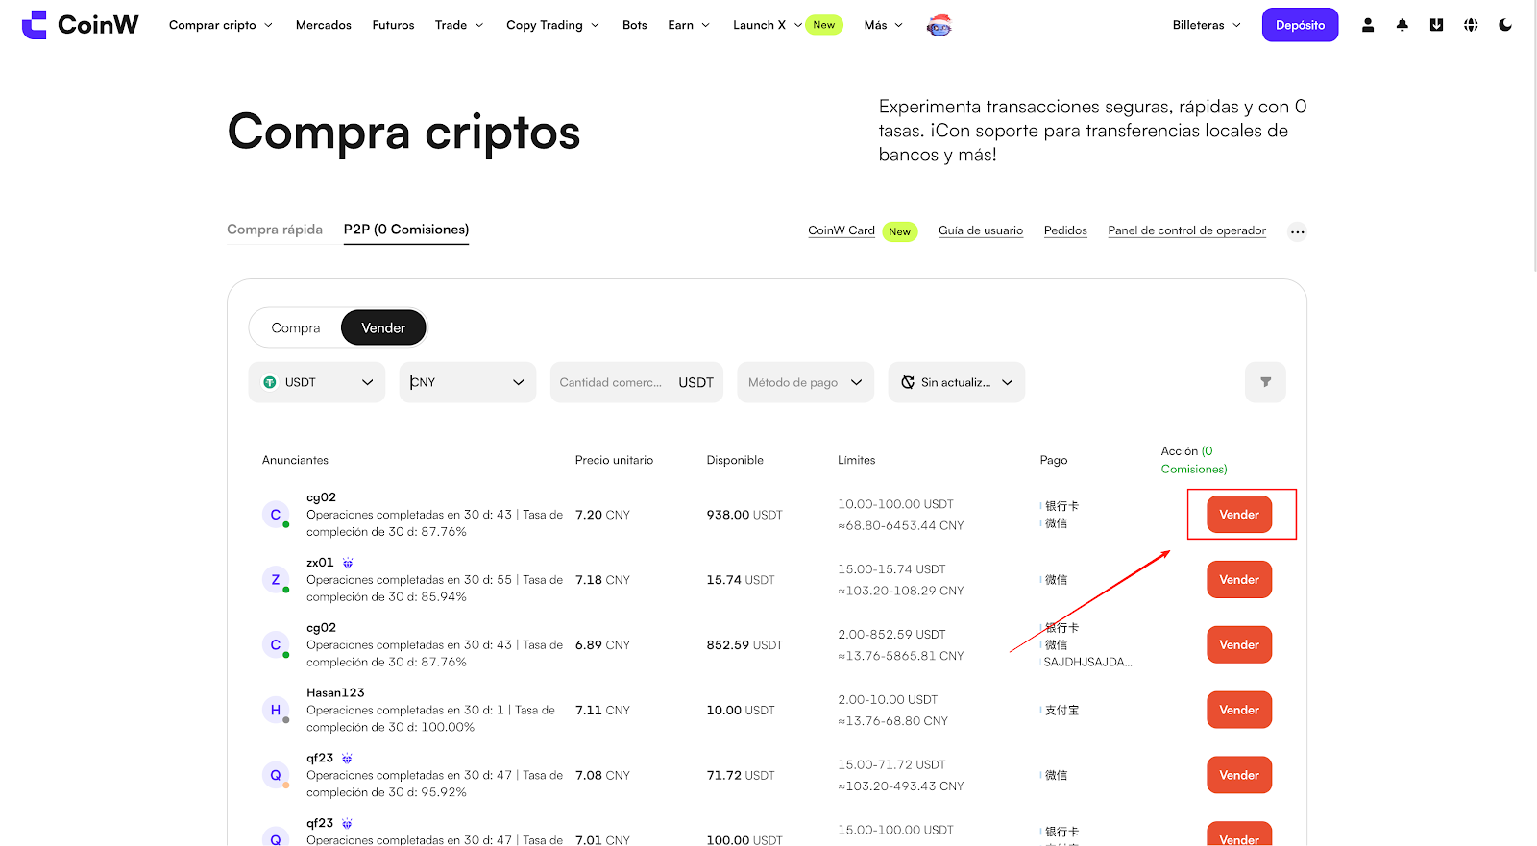The width and height of the screenshot is (1537, 846).
Task: Click the CoinW logo
Action: (81, 25)
